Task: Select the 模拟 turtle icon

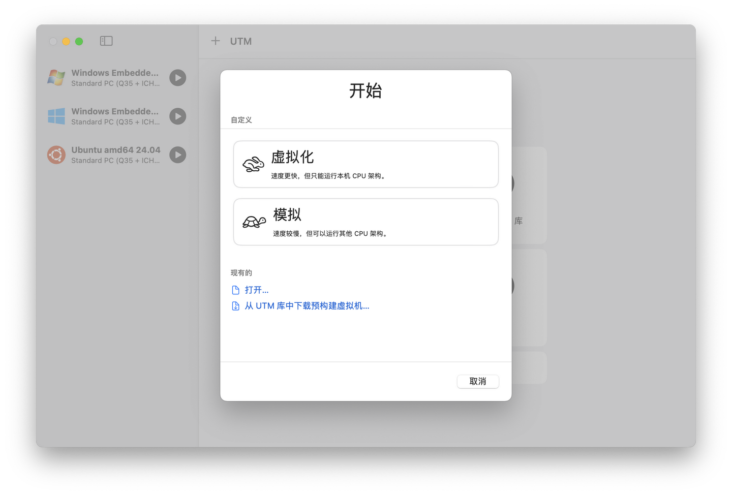Action: [x=253, y=222]
